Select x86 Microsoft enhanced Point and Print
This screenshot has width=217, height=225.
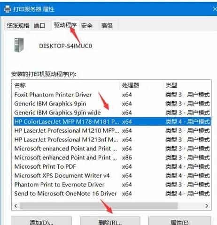tap(112, 157)
